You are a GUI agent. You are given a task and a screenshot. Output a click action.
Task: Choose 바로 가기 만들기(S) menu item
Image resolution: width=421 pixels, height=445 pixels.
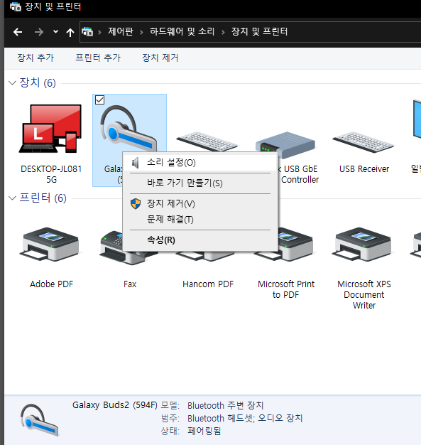[x=200, y=183]
